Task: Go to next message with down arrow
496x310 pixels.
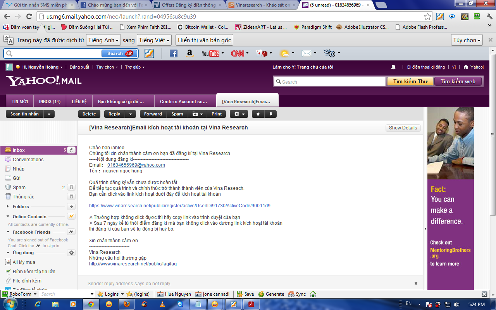Action: pos(270,114)
